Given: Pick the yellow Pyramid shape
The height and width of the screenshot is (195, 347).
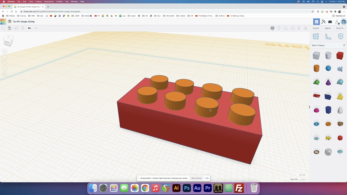Looking at the screenshot, I should click(x=340, y=96).
